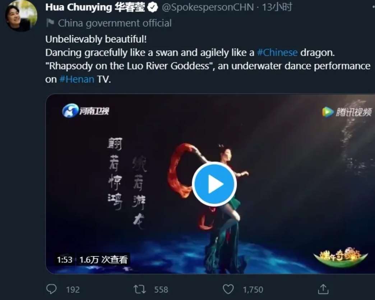This screenshot has width=375, height=300.
Task: Click the 1.6万 次查看 view count
Action: [x=103, y=259]
